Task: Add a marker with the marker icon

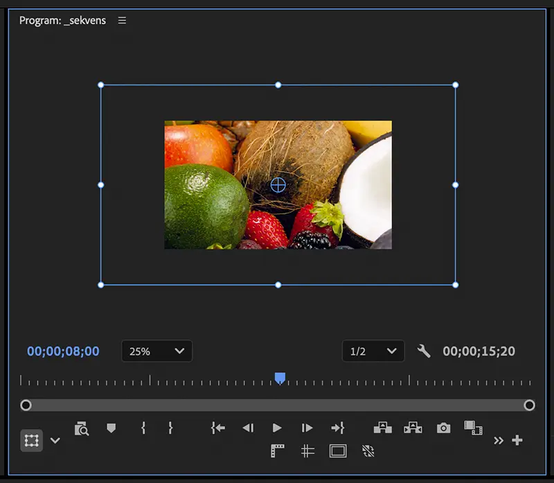Action: click(111, 428)
